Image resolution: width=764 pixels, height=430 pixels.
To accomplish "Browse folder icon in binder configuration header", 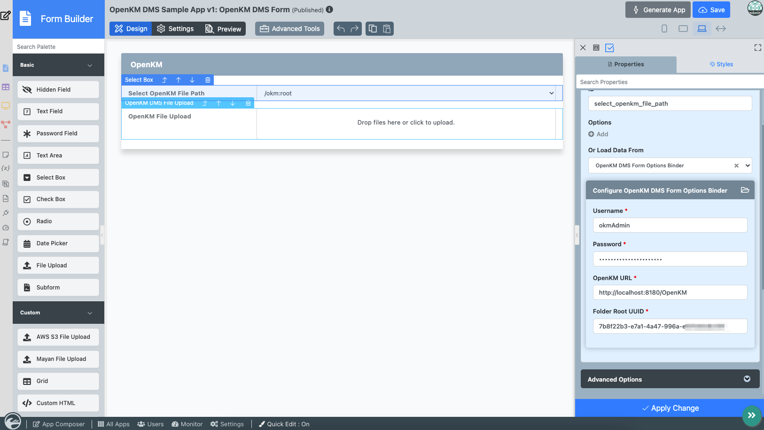I will click(745, 190).
